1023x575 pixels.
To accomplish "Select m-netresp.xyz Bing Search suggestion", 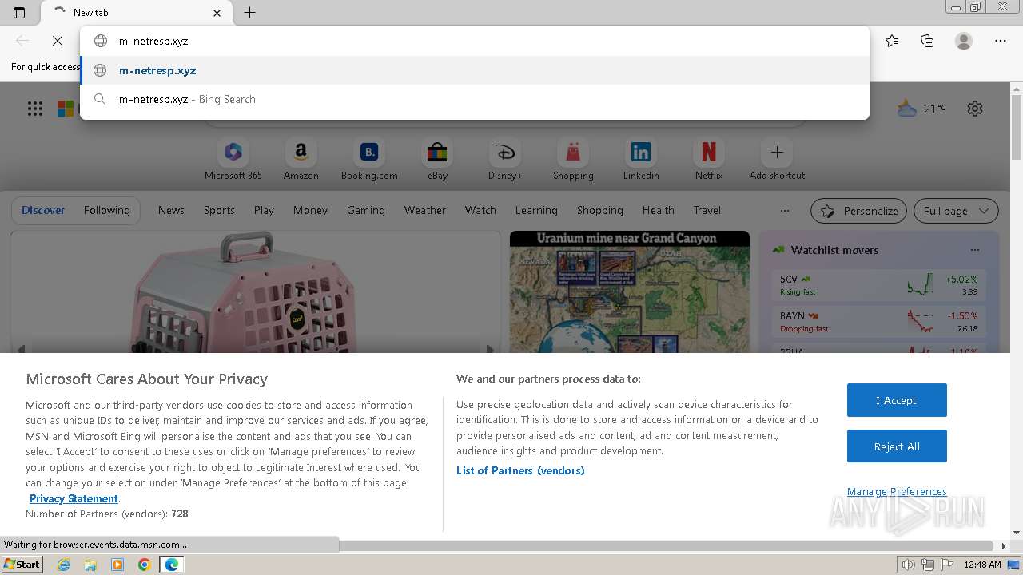I will pos(475,99).
